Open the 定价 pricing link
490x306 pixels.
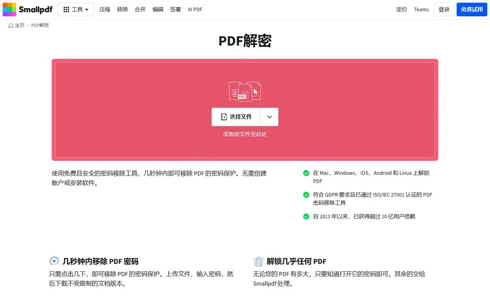402,10
